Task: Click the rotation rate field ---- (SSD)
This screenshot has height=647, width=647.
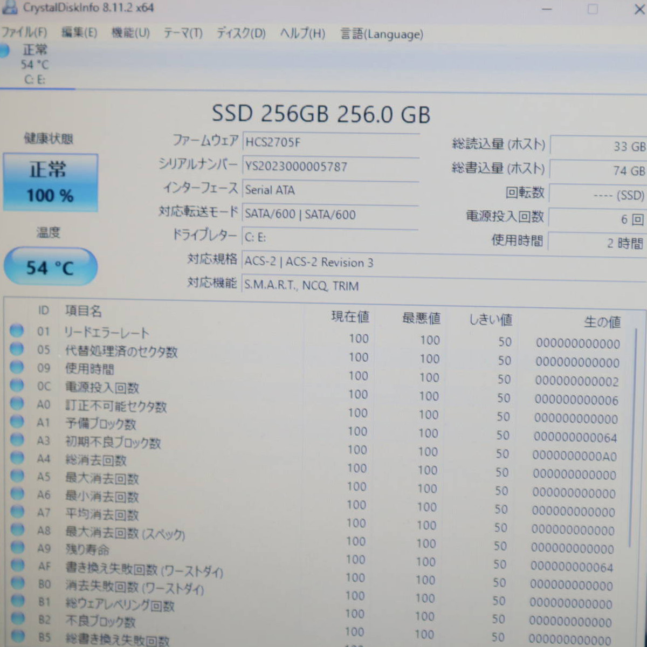Action: pos(598,195)
